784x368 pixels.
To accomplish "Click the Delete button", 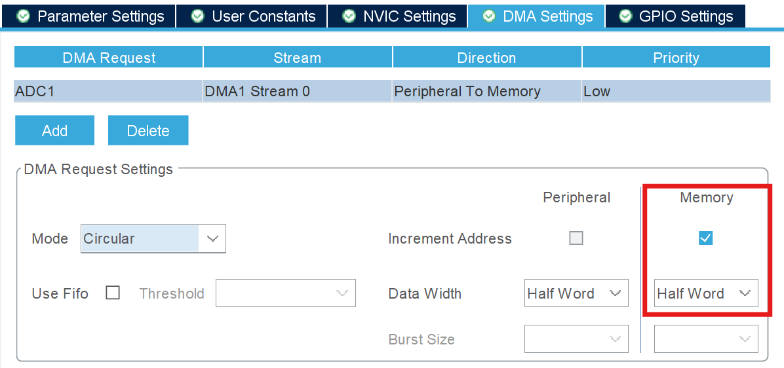I will (x=148, y=130).
